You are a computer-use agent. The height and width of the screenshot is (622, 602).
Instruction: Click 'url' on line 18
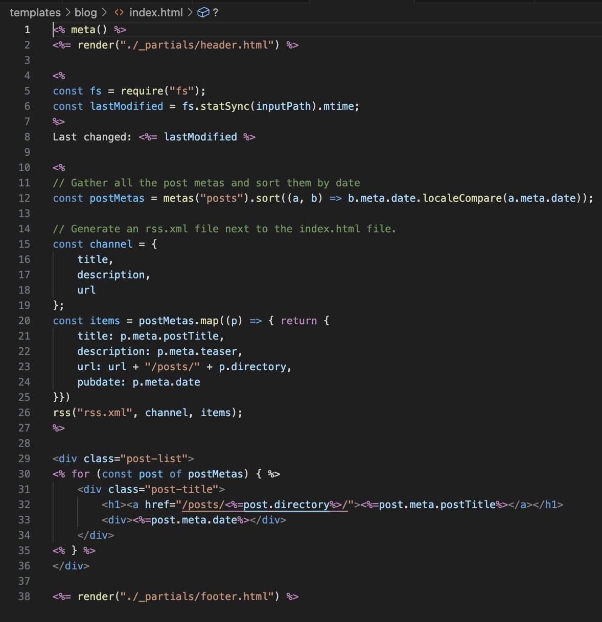pos(86,290)
